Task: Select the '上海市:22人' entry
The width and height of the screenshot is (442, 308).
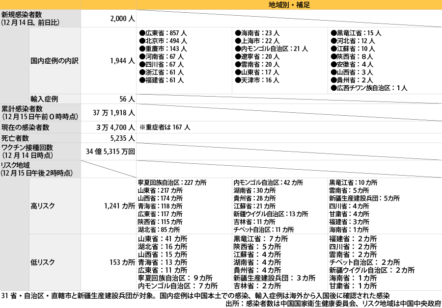Action: pos(257,41)
